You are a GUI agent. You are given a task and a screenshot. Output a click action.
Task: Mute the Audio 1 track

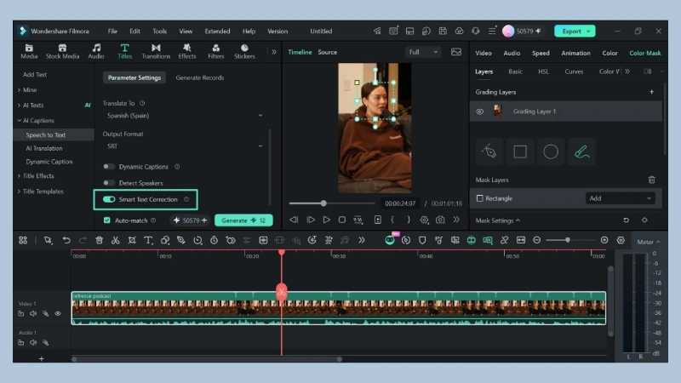pos(33,343)
